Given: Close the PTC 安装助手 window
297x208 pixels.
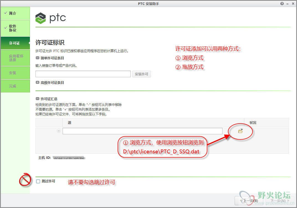Looking at the screenshot, I should pos(293,4).
